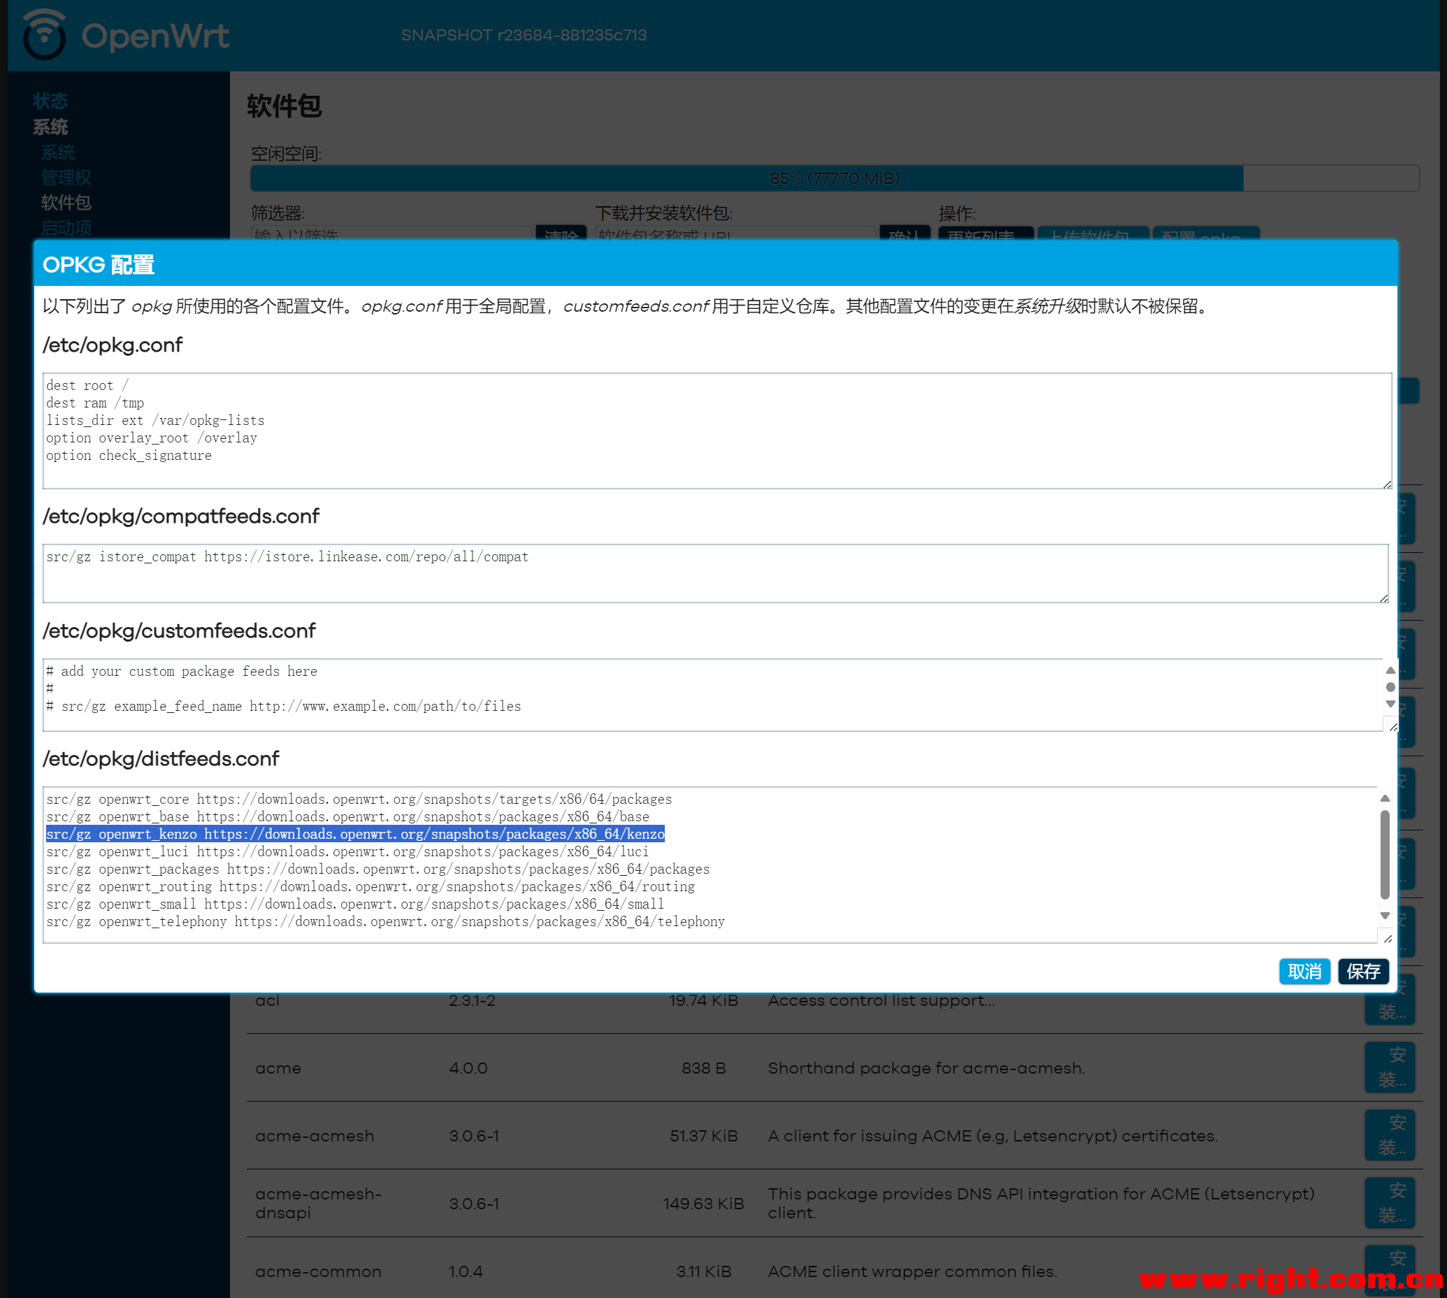Open the 启动项 sidebar item
Image resolution: width=1447 pixels, height=1298 pixels.
66,227
